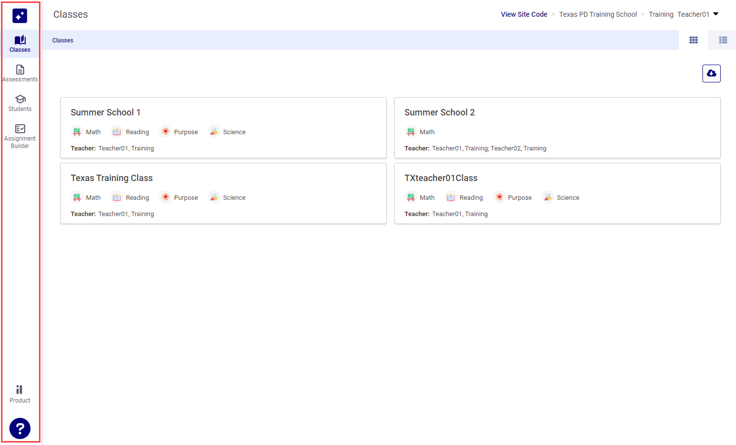736x445 pixels.
Task: Open the View Site Code link
Action: (524, 14)
